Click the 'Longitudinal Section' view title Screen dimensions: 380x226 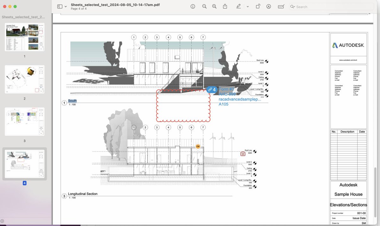[83, 194]
